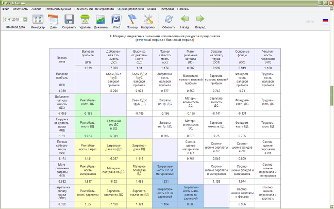The height and width of the screenshot is (209, 334).
Task: Click the Russian flag language icon
Action: [325, 20]
